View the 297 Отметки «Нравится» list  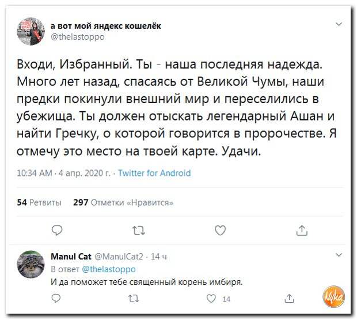coord(123,202)
